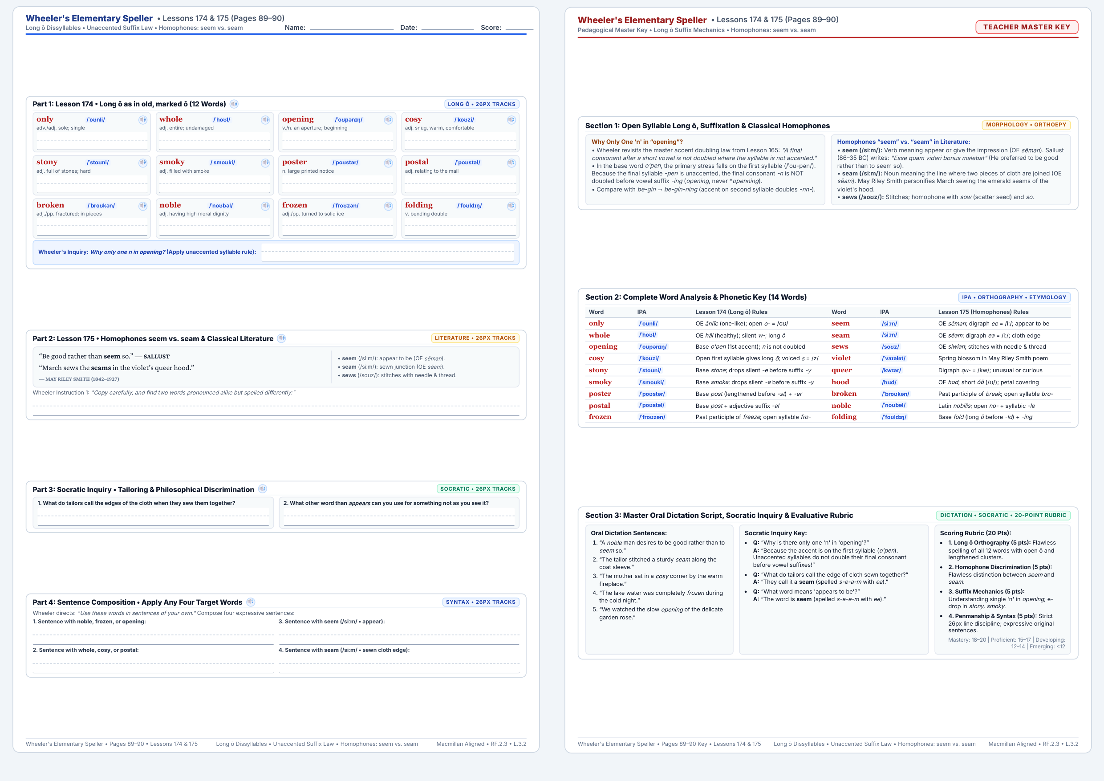The height and width of the screenshot is (781, 1104).
Task: Play audio for the word "cosy"
Action: coord(511,120)
